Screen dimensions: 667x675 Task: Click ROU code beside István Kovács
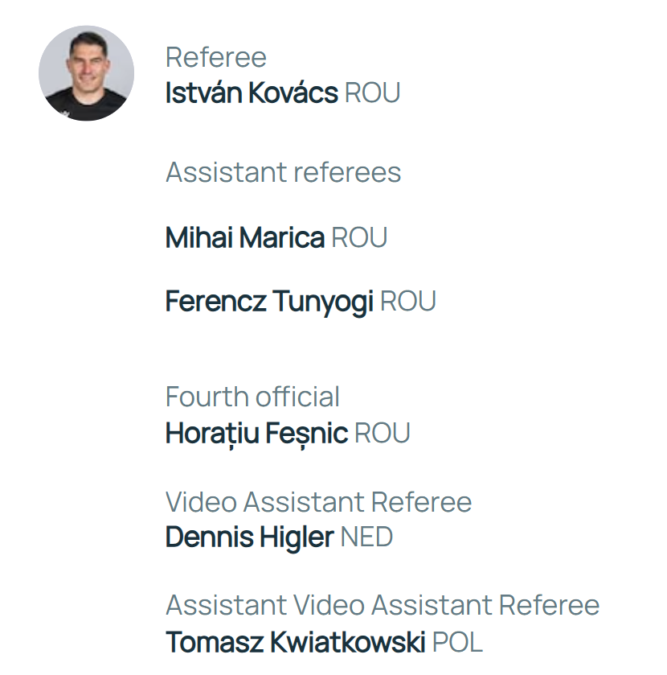click(x=372, y=93)
